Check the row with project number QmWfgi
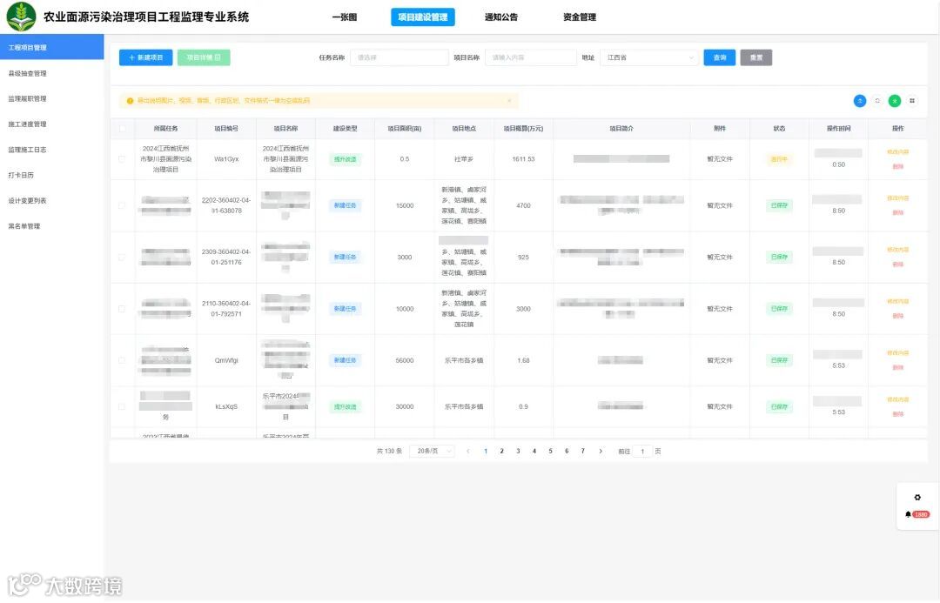 click(123, 360)
